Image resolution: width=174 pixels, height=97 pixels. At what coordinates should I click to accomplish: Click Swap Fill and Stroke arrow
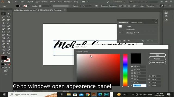pos(10,56)
